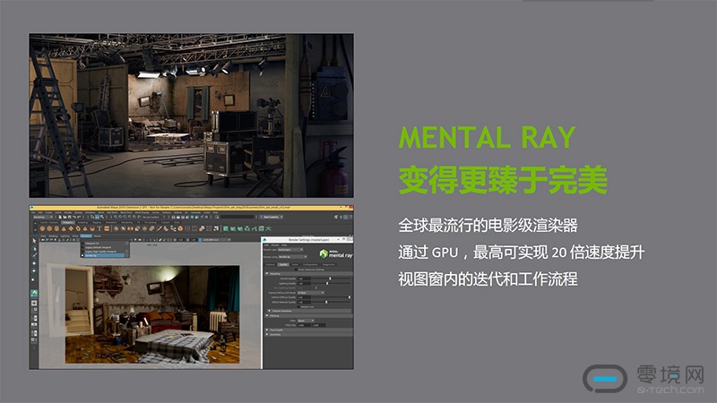Create a polygon cone from the shelf
This screenshot has height=403, width=717.
click(x=64, y=228)
